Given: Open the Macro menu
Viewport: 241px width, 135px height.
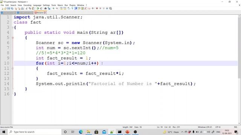Looking at the screenshot, I should tap(60, 5).
